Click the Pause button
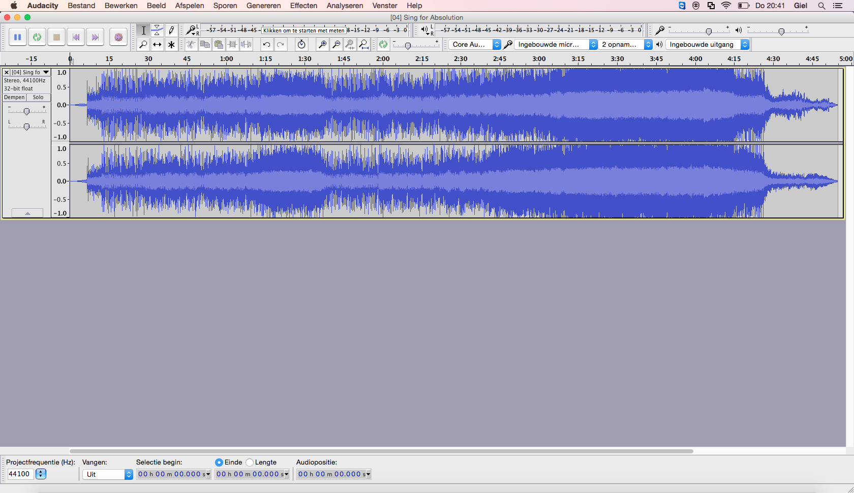The width and height of the screenshot is (854, 493). click(x=17, y=37)
